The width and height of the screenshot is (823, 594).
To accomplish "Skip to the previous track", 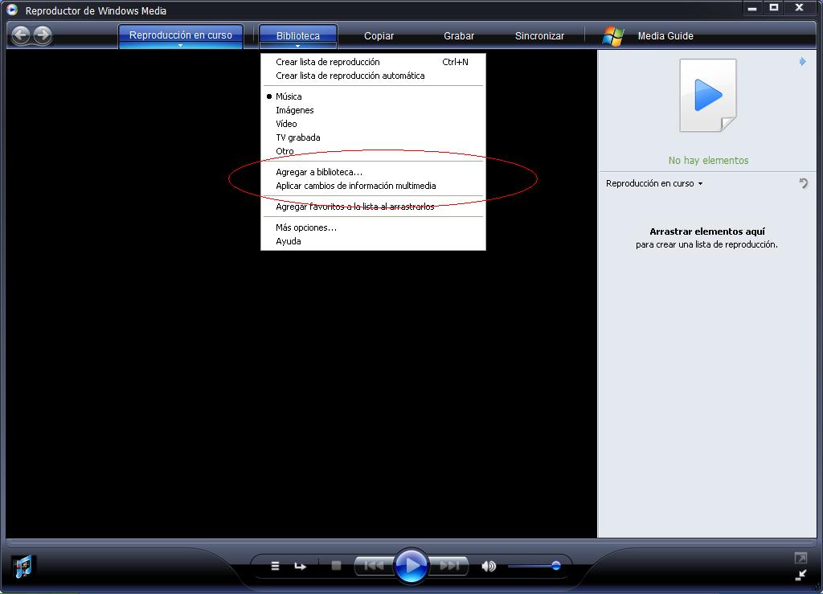I will pos(375,566).
